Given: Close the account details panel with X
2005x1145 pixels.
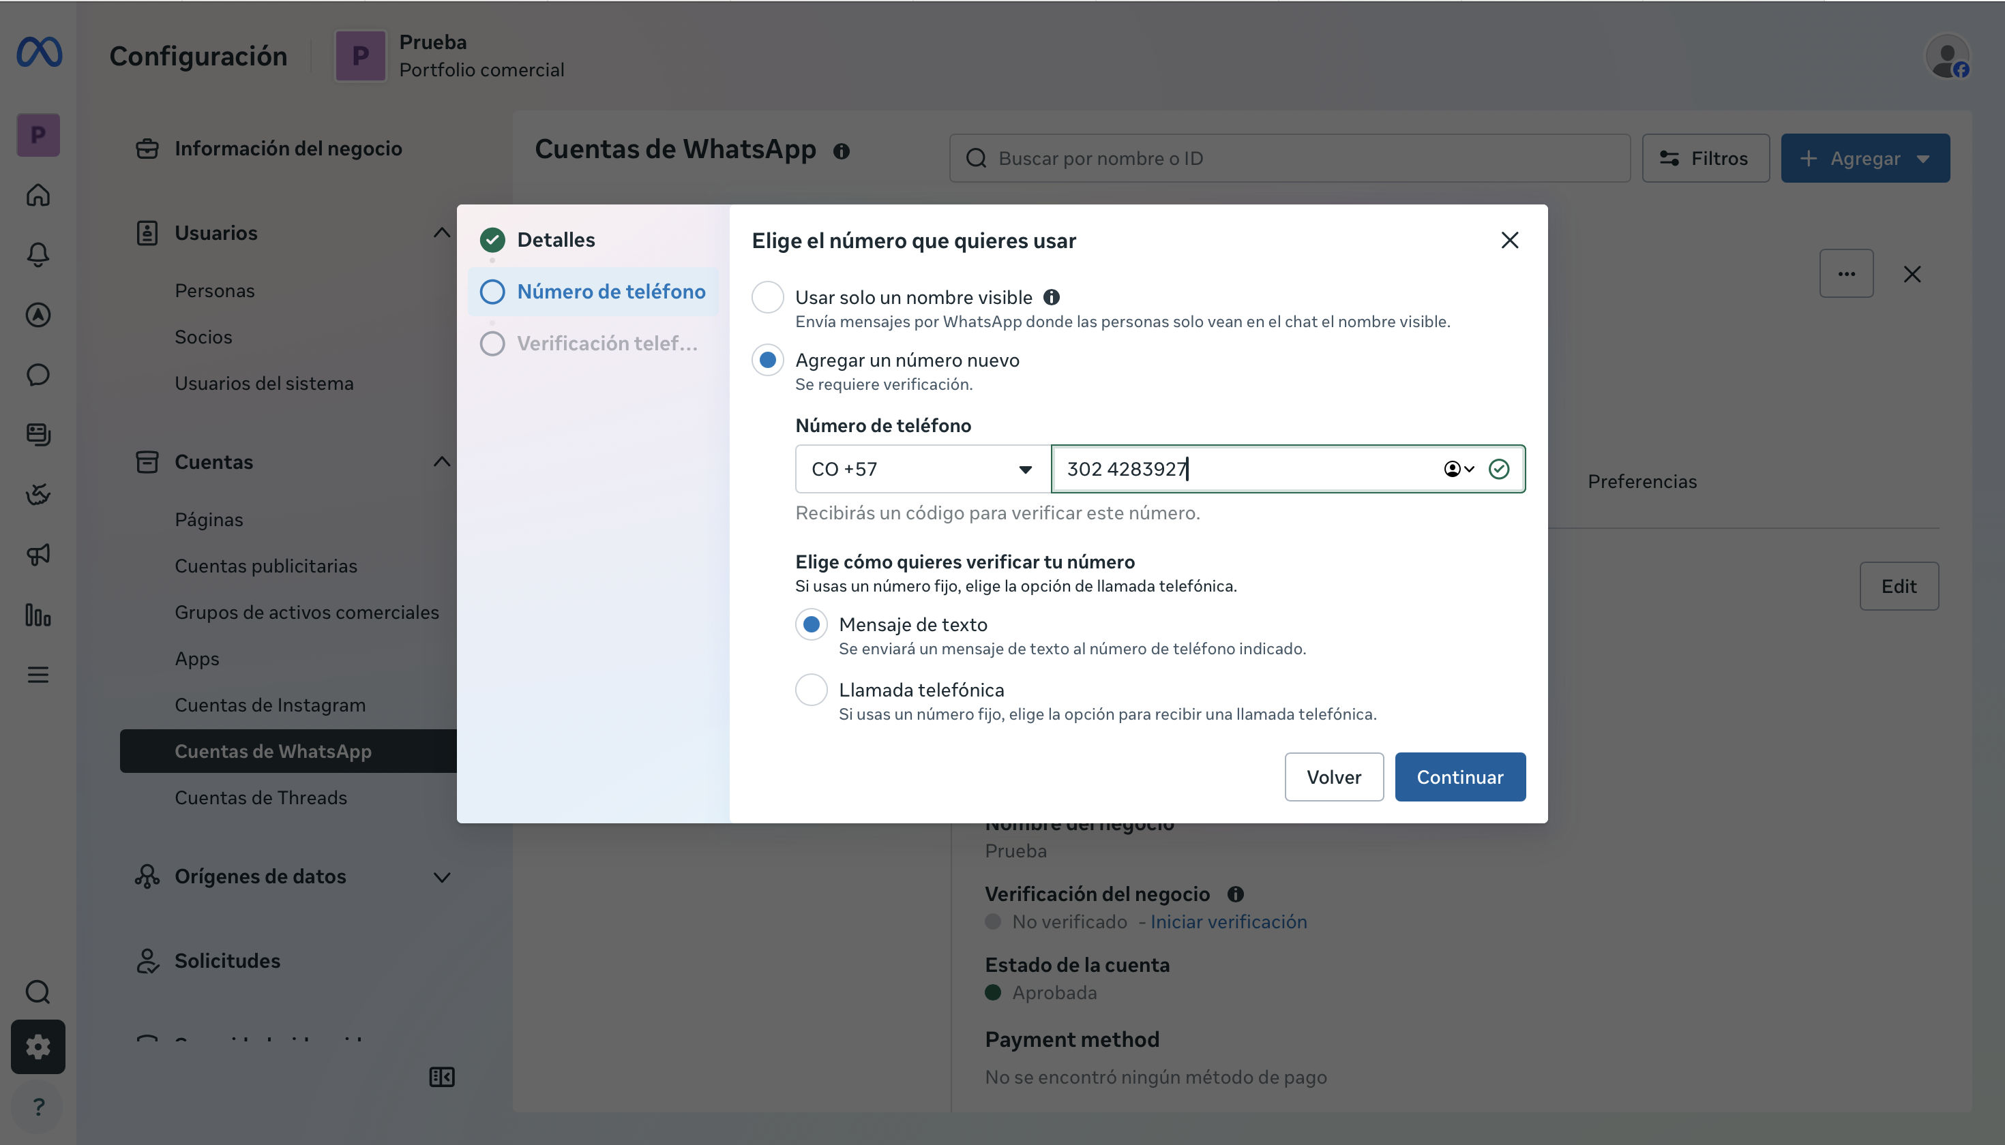Looking at the screenshot, I should pyautogui.click(x=1912, y=274).
